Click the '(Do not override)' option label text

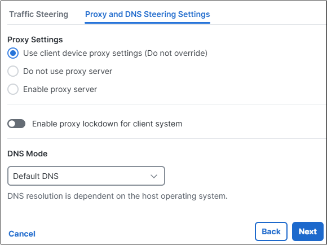pos(176,53)
